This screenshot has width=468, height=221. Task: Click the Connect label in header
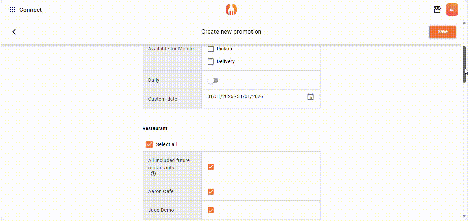(x=30, y=10)
